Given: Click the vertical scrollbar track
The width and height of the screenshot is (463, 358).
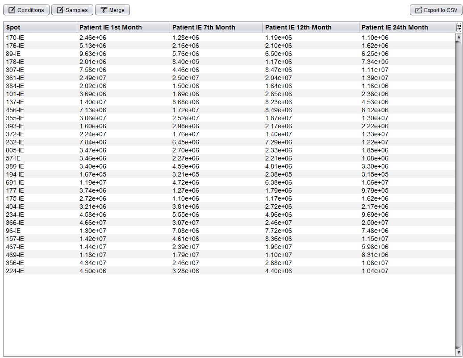Looking at the screenshot, I should point(459,201).
